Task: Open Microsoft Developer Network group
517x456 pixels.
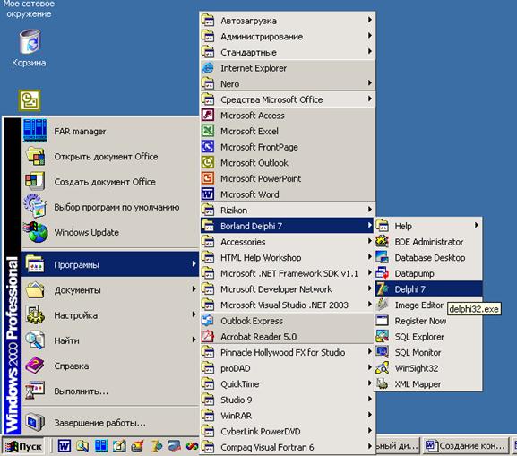Action: tap(288, 289)
